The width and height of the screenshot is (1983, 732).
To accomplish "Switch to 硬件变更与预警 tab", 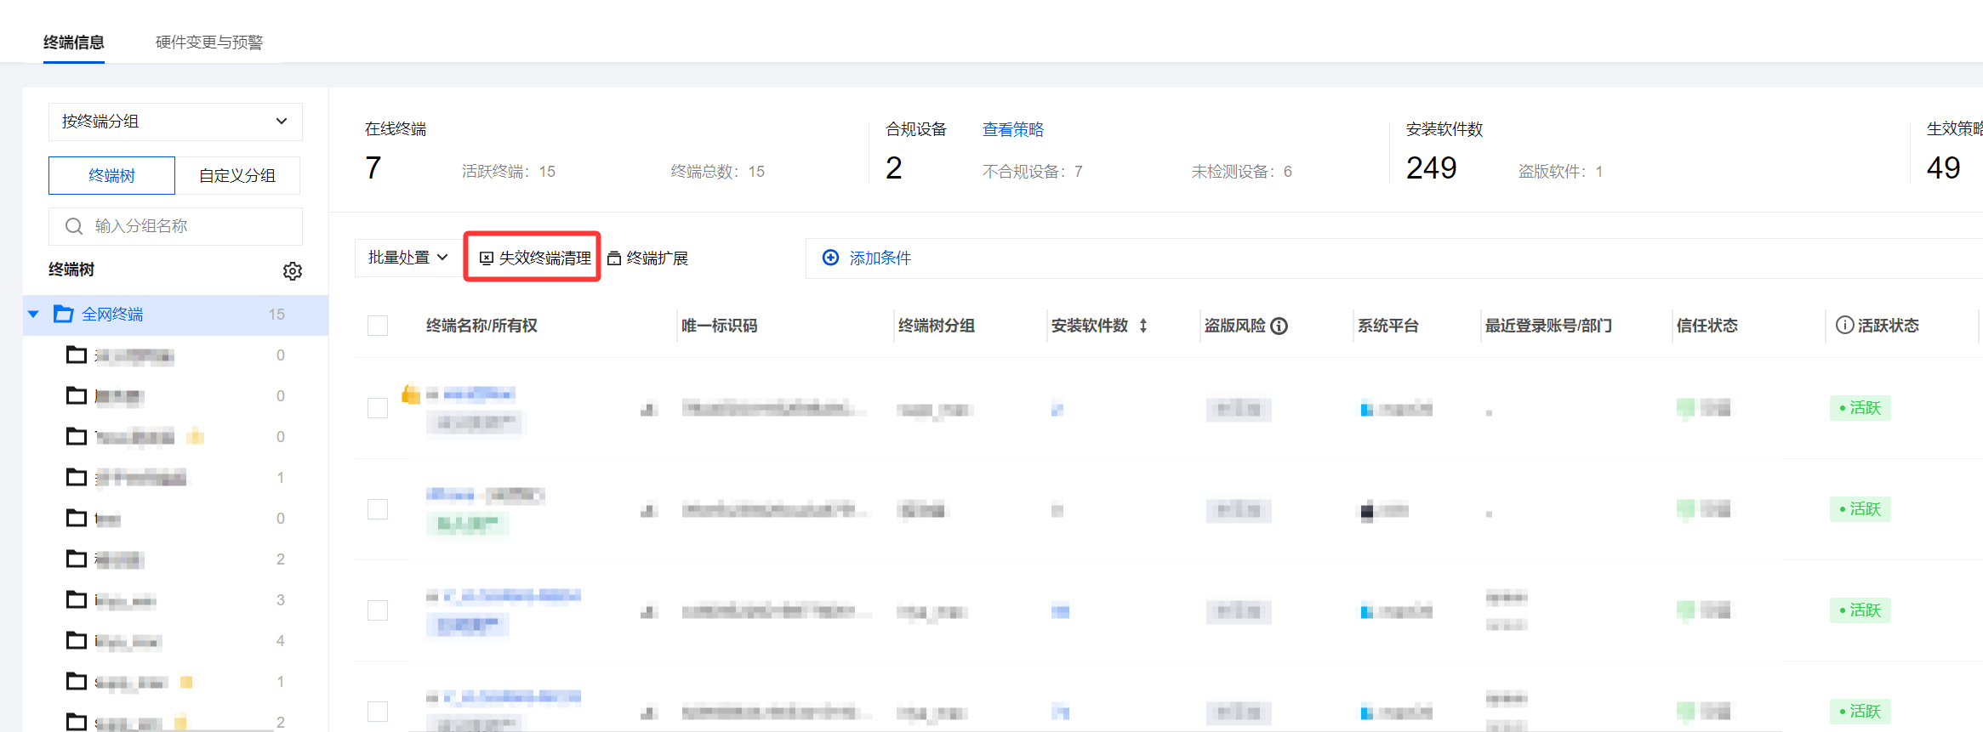I will (209, 43).
